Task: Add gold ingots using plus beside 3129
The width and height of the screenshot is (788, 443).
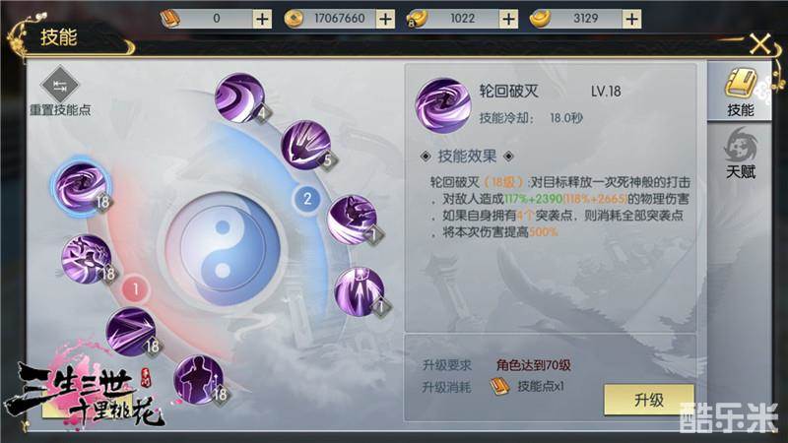Action: point(631,19)
